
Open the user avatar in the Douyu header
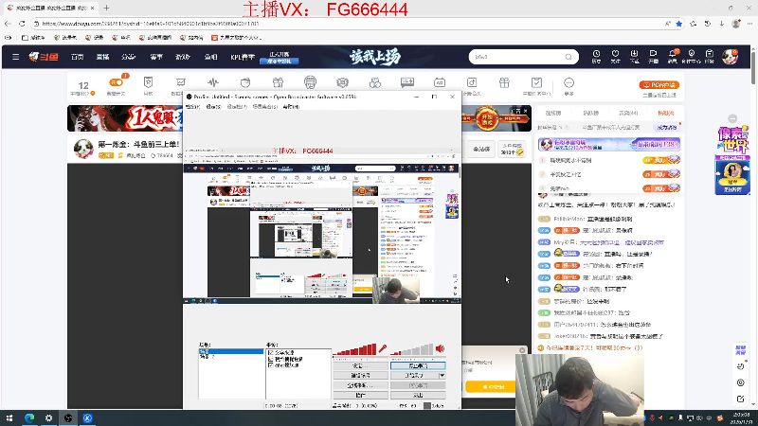point(730,57)
